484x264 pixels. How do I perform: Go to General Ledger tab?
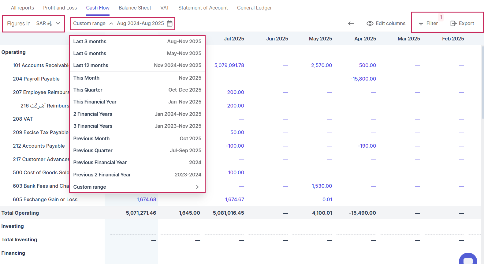click(254, 8)
